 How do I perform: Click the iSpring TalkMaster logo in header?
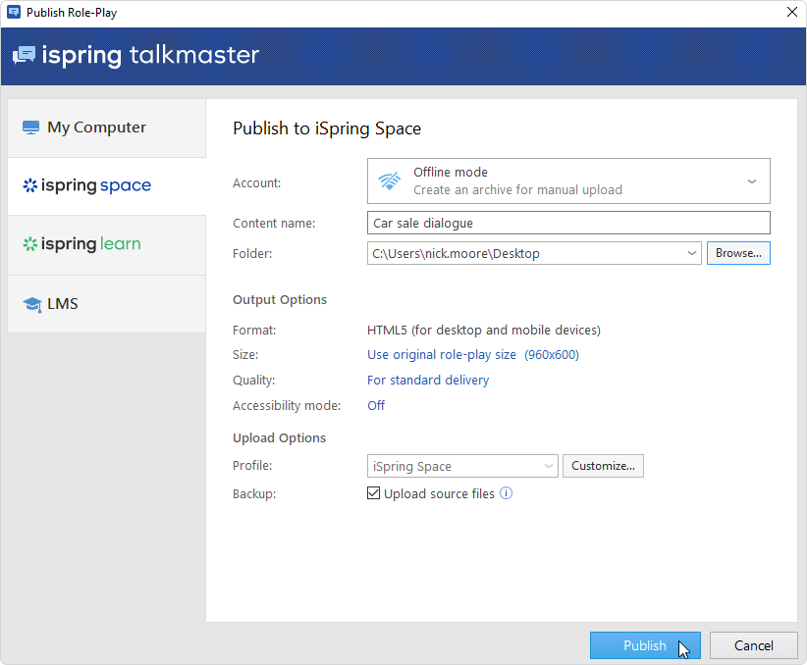[x=135, y=55]
